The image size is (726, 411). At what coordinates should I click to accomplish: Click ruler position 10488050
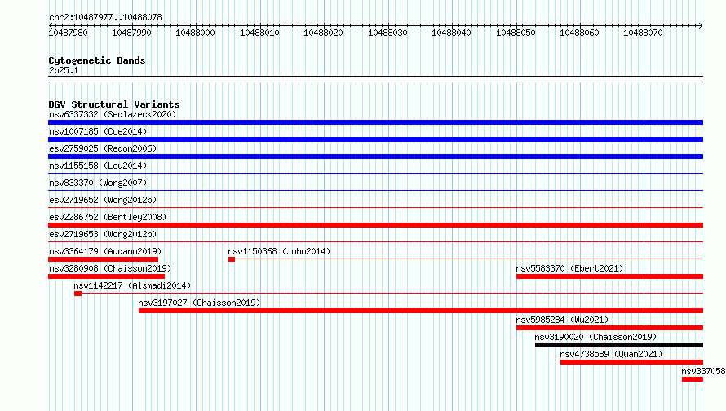(516, 33)
